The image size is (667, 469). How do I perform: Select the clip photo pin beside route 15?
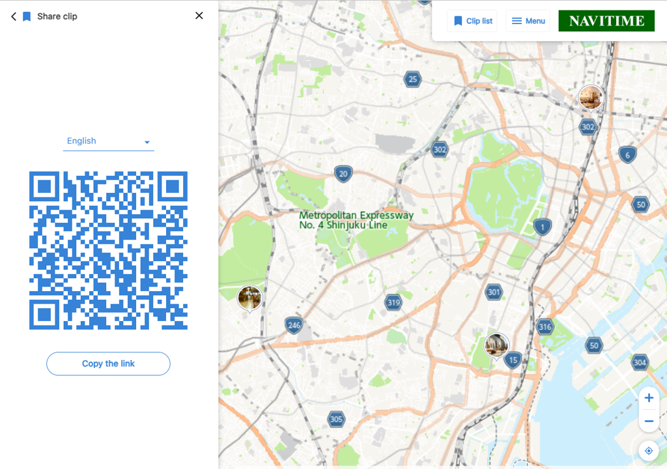[x=496, y=345]
